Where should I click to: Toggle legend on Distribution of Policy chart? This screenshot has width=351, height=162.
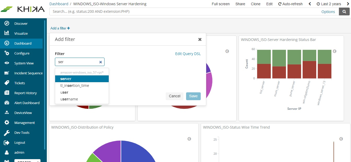[x=189, y=139]
